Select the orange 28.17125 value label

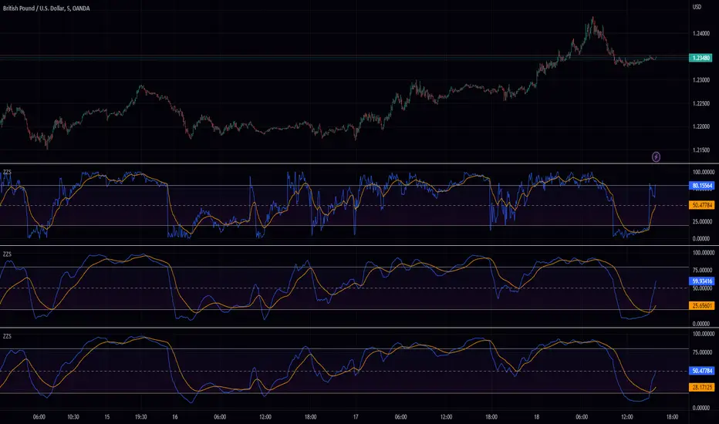(x=701, y=387)
